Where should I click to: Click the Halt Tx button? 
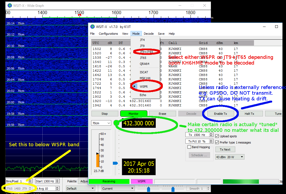coord(249,114)
